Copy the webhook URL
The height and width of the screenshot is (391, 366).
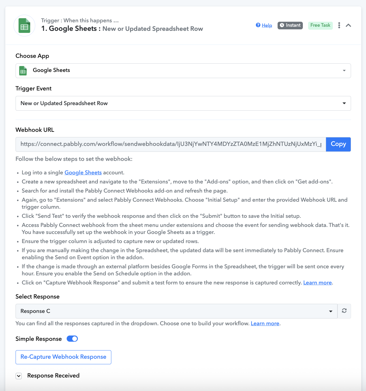pyautogui.click(x=338, y=144)
